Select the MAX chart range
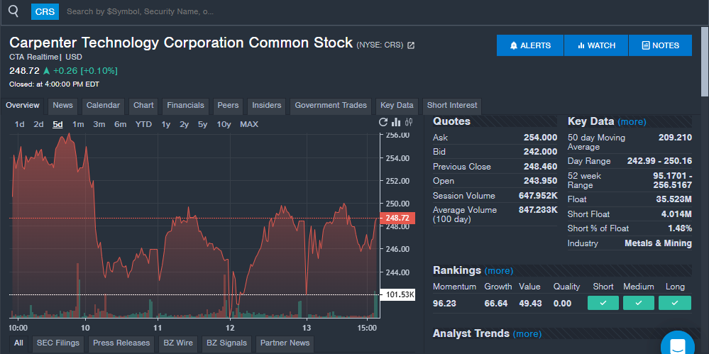The width and height of the screenshot is (709, 354). (249, 124)
